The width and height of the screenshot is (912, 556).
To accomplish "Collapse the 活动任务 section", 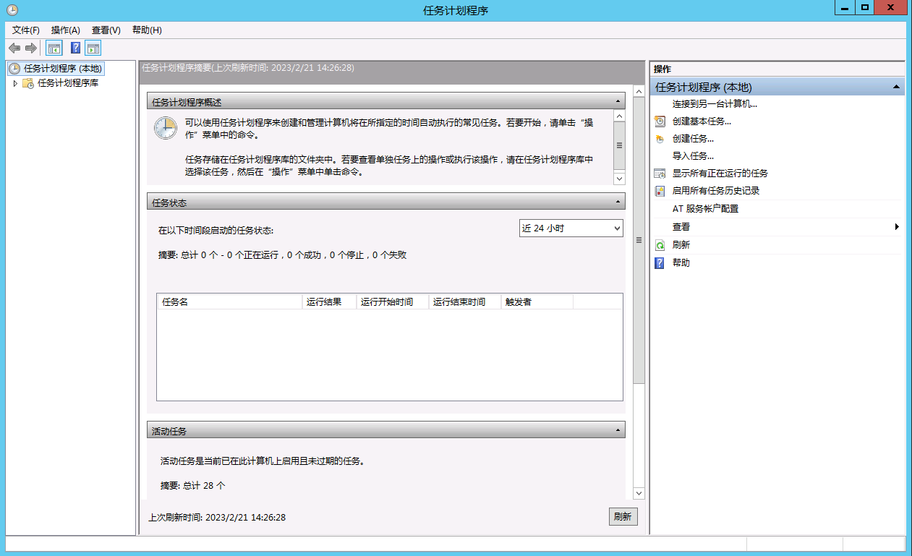I will tap(618, 430).
